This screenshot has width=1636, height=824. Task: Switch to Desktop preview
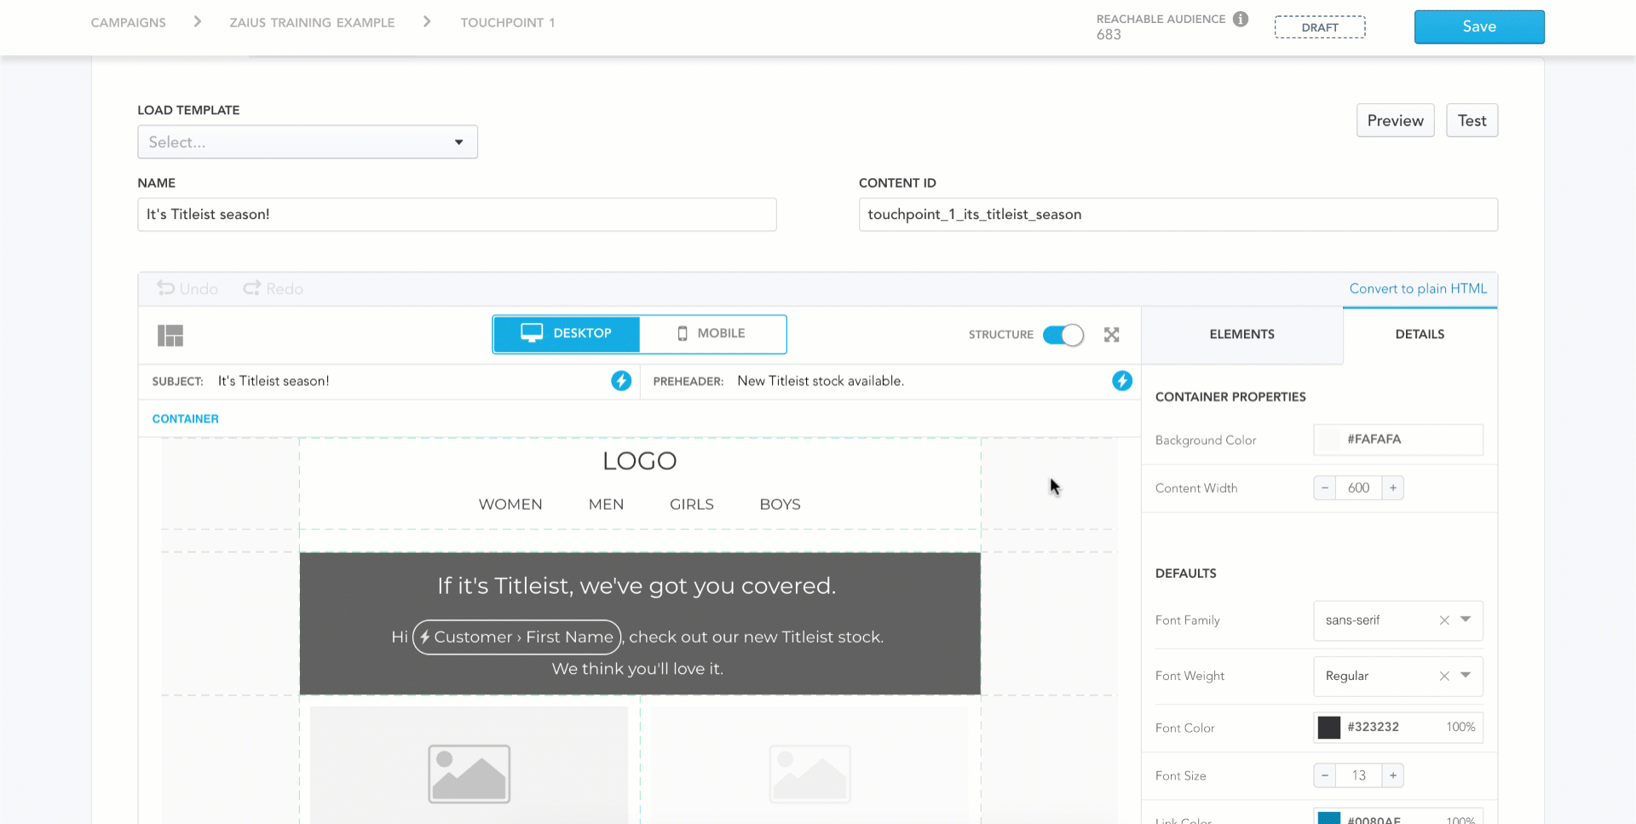click(567, 334)
